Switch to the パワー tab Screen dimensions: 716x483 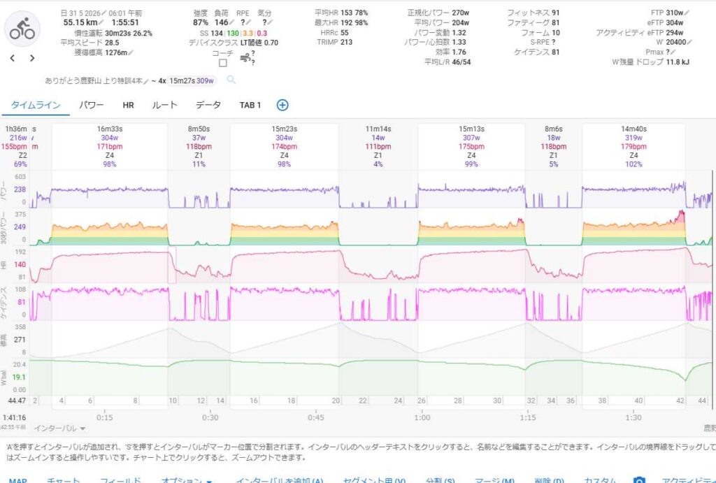[x=92, y=105]
